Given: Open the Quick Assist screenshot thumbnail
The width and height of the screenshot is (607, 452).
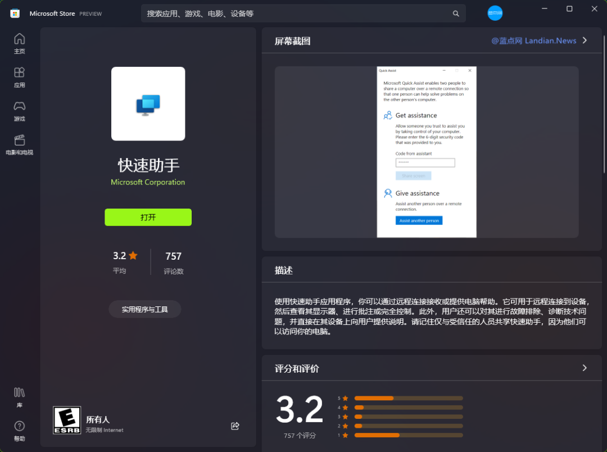Looking at the screenshot, I should pyautogui.click(x=427, y=152).
